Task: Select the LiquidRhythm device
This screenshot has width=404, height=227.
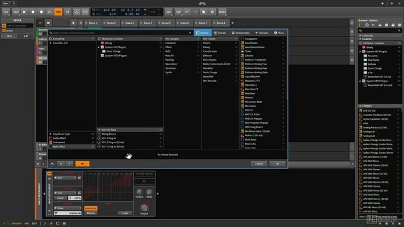Action: tap(263, 76)
